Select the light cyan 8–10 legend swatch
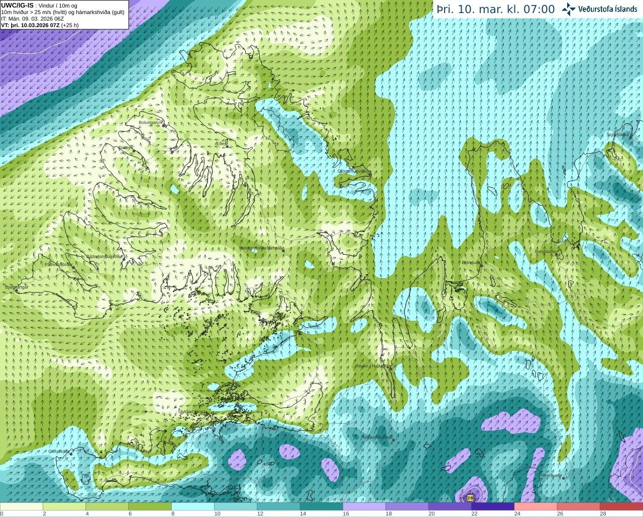This screenshot has height=517, width=643. [x=193, y=506]
